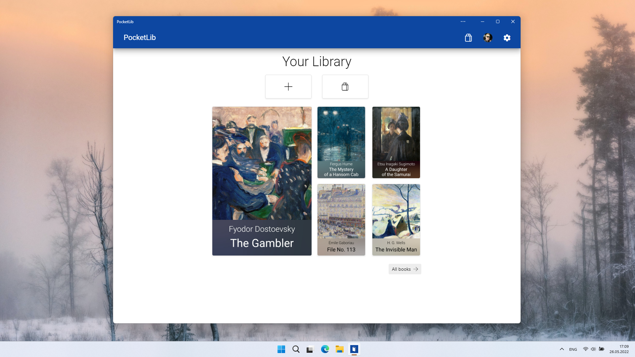Click the All books link
The height and width of the screenshot is (357, 635).
404,269
